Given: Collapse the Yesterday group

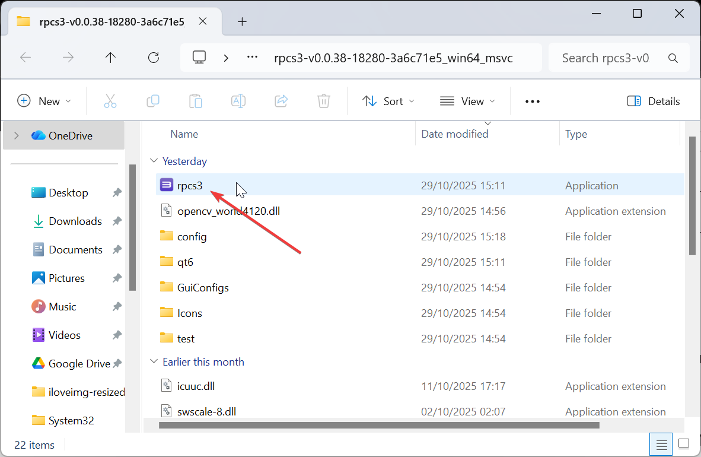Looking at the screenshot, I should pyautogui.click(x=154, y=161).
